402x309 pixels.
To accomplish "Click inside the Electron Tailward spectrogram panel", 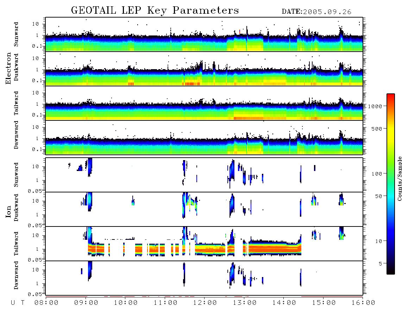I will [204, 103].
